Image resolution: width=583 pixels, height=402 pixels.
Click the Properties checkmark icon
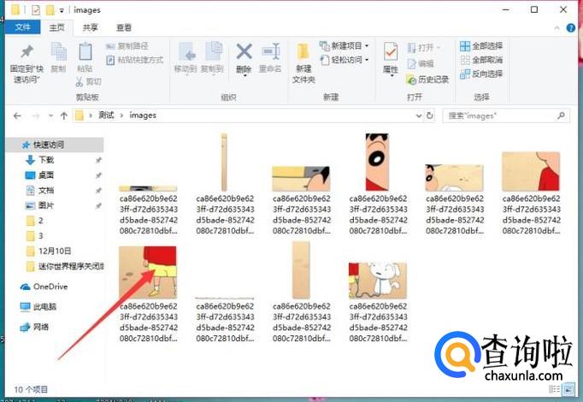pos(391,51)
